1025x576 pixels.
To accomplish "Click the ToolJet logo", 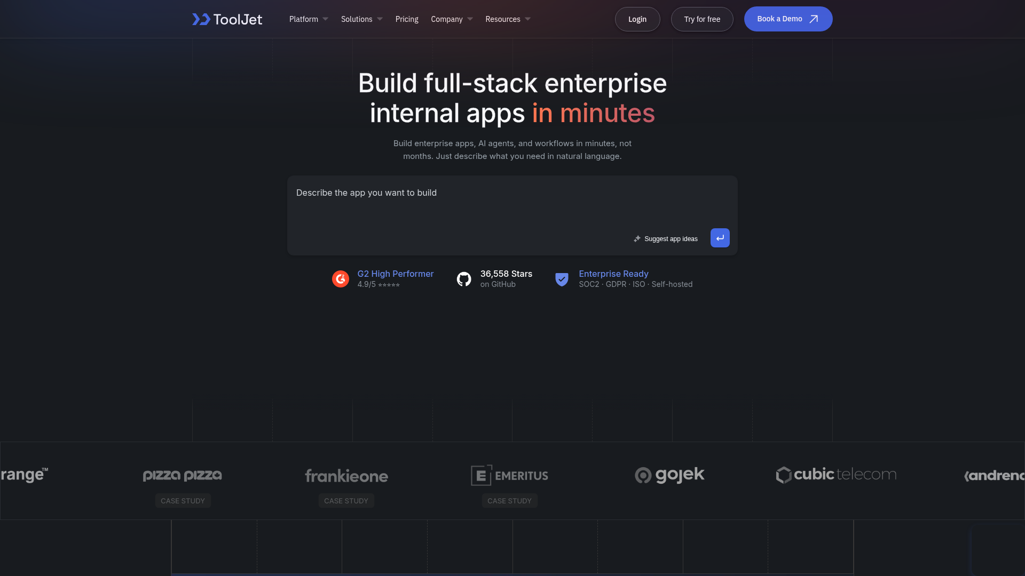I will [x=227, y=19].
